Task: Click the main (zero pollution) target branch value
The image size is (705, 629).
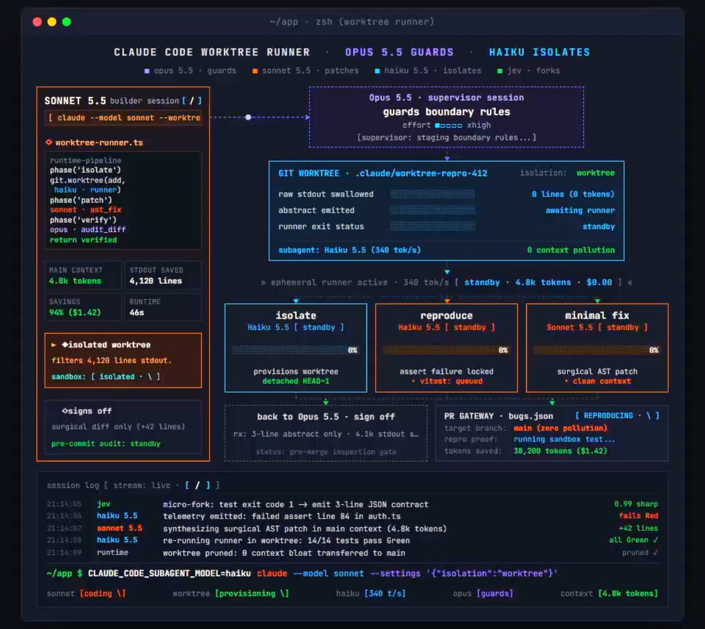Action: coord(560,428)
